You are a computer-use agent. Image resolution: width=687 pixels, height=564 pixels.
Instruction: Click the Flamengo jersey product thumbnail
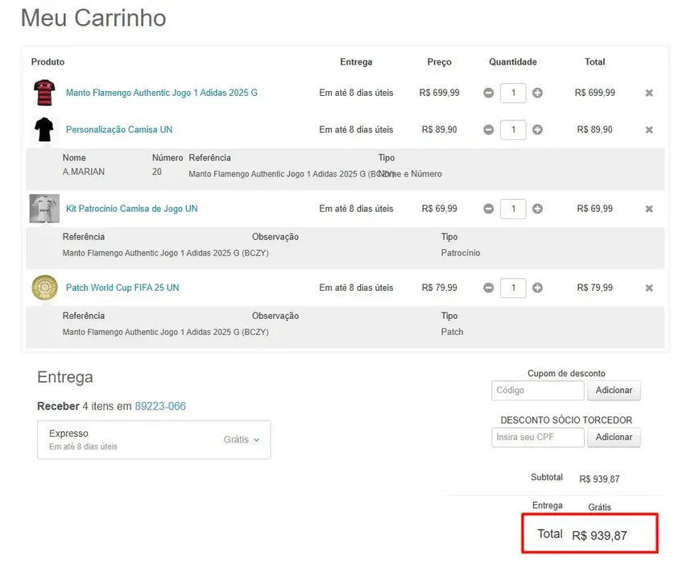click(x=44, y=93)
